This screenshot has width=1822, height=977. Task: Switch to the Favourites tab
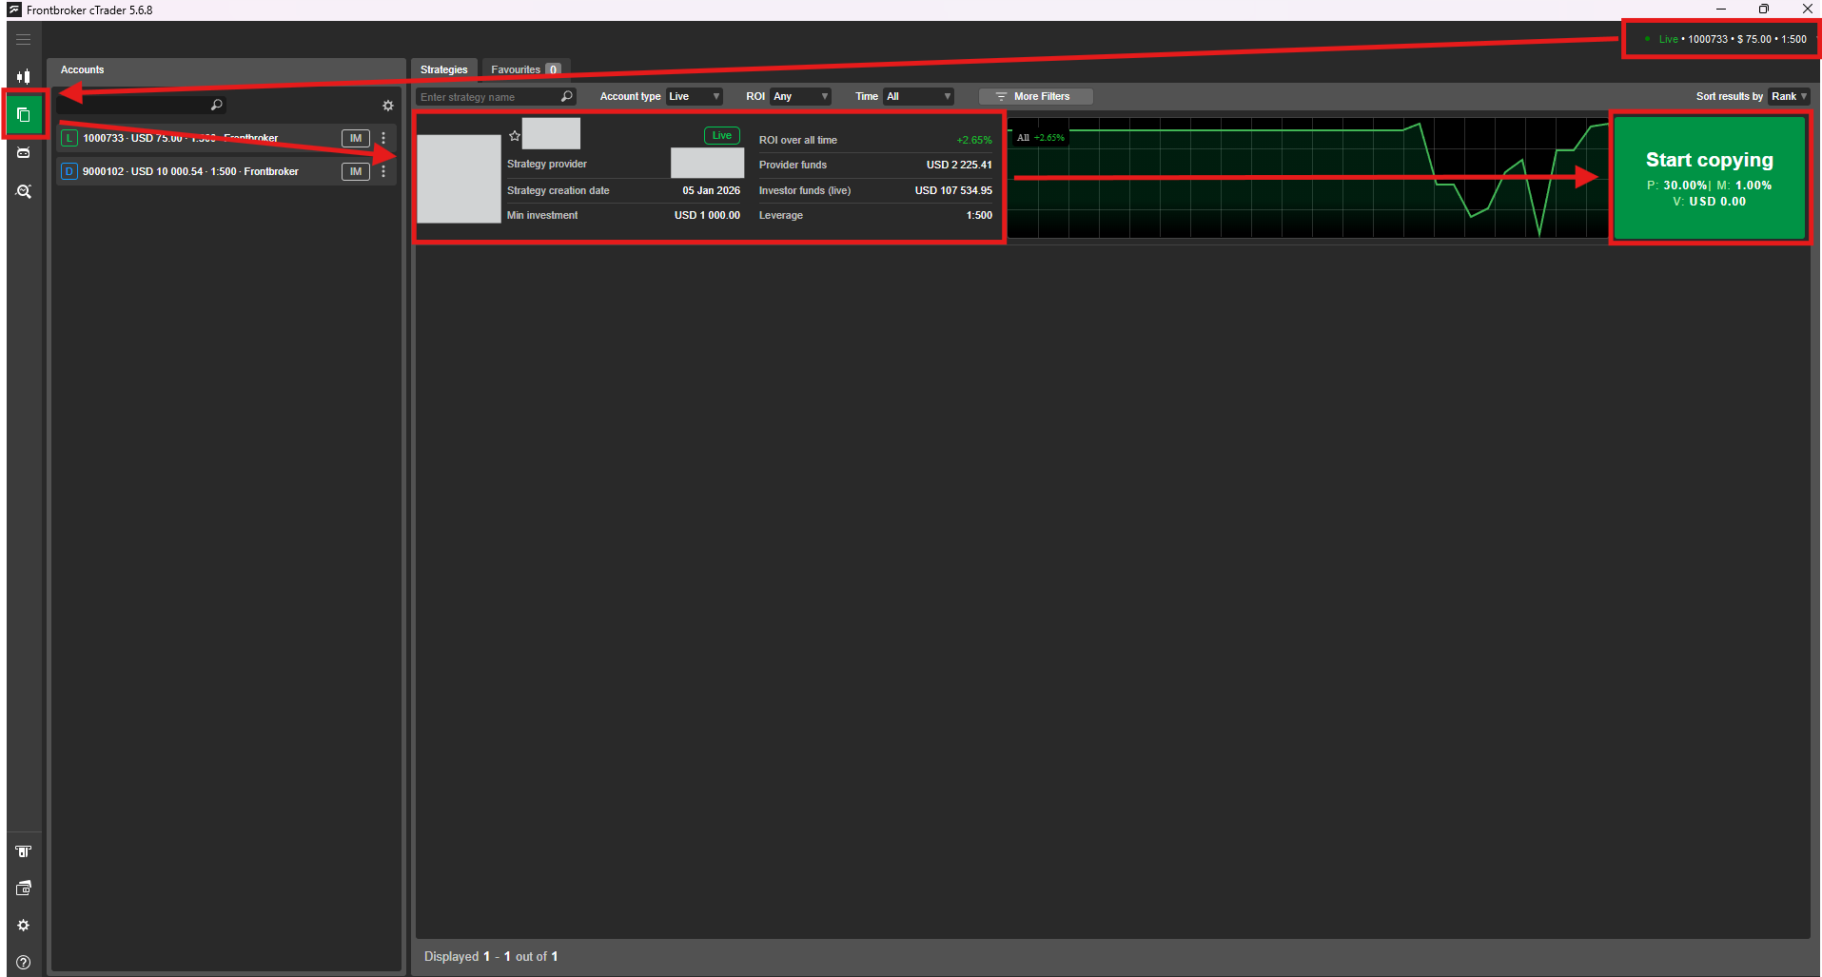(524, 69)
